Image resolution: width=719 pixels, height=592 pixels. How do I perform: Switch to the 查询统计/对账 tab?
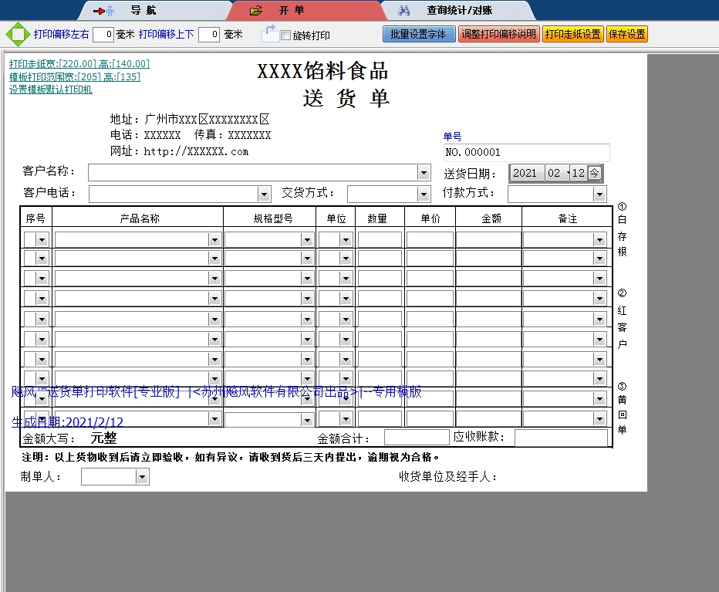[459, 11]
